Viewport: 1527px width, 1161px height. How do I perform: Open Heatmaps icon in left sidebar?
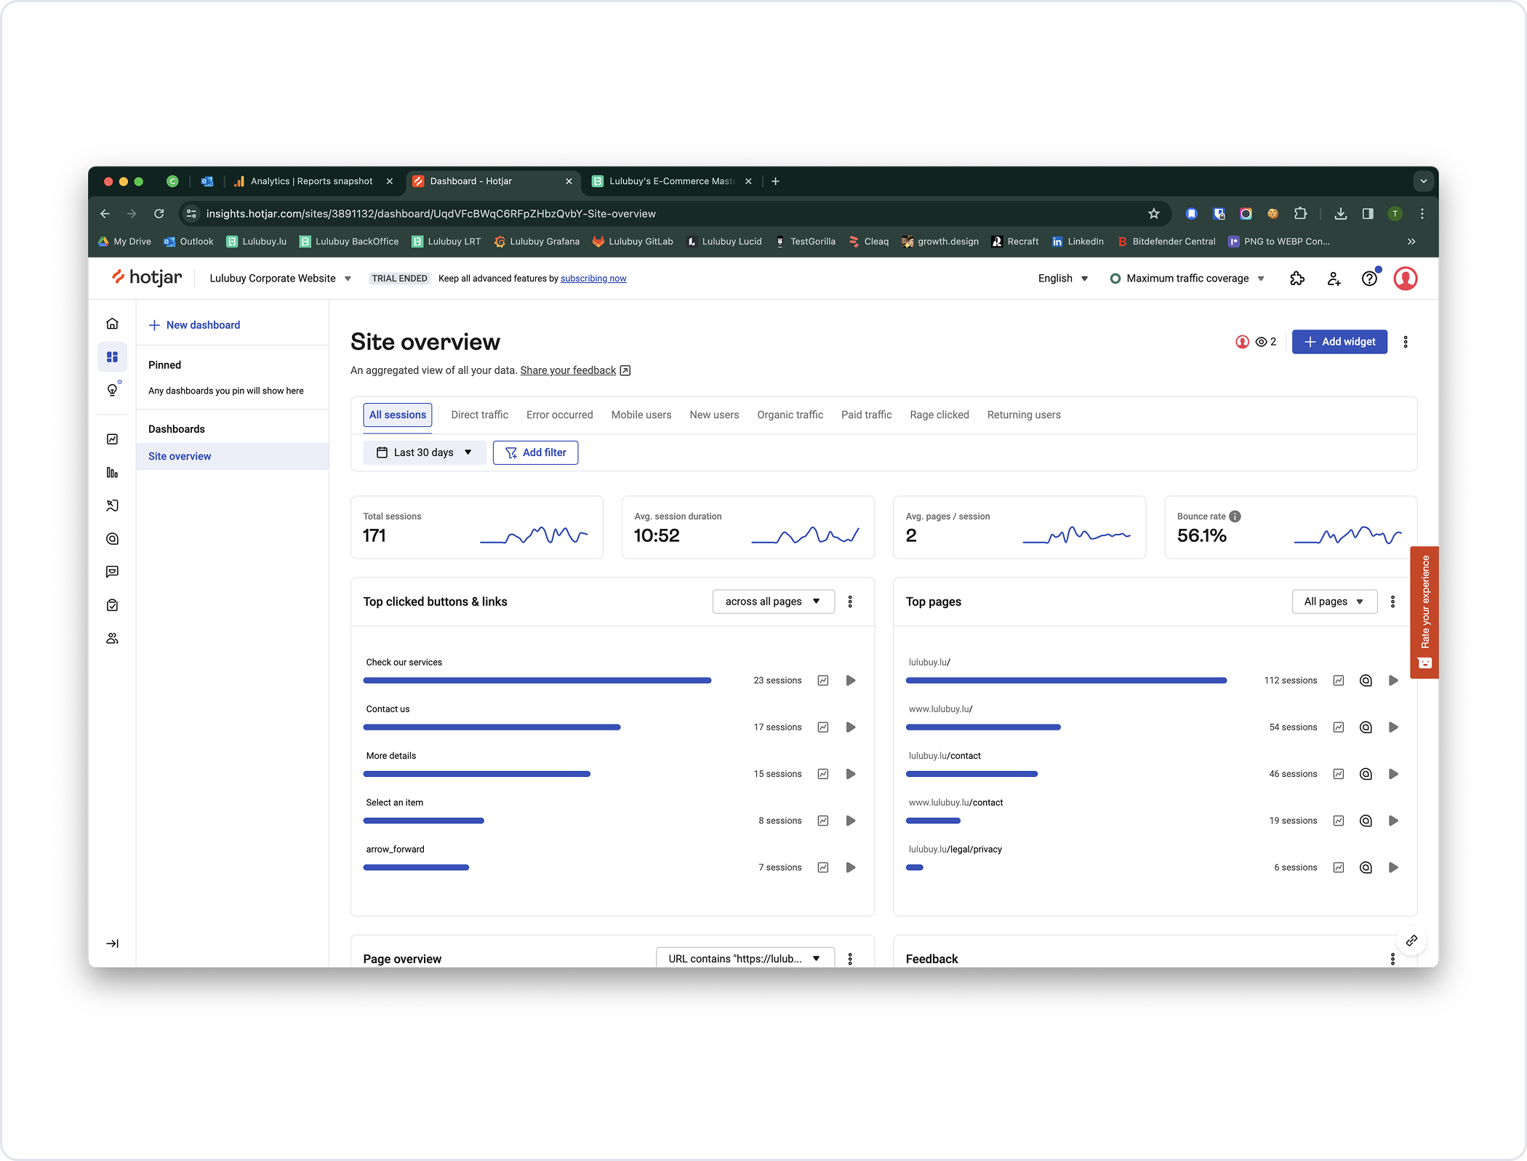112,539
